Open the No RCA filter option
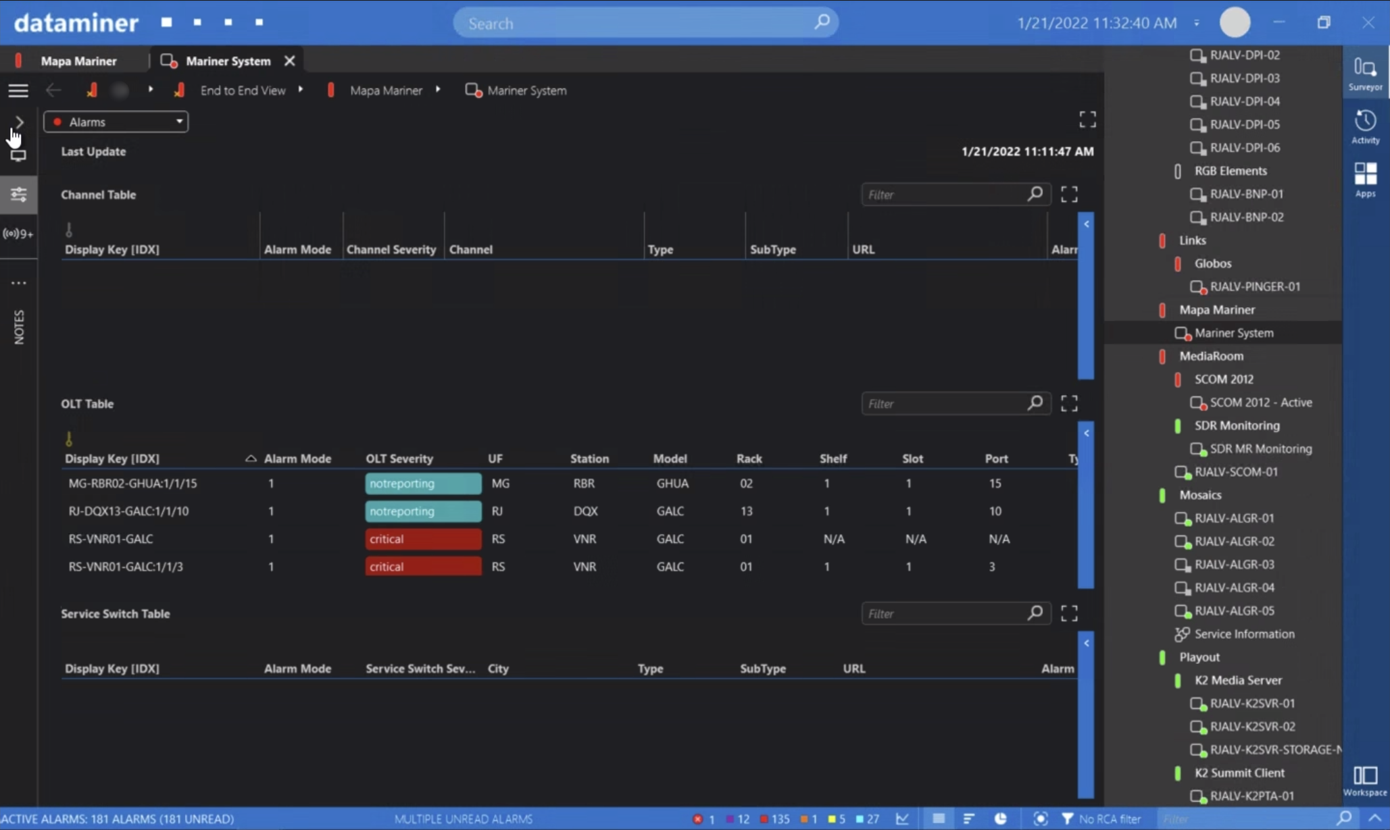1390x830 pixels. tap(1101, 819)
